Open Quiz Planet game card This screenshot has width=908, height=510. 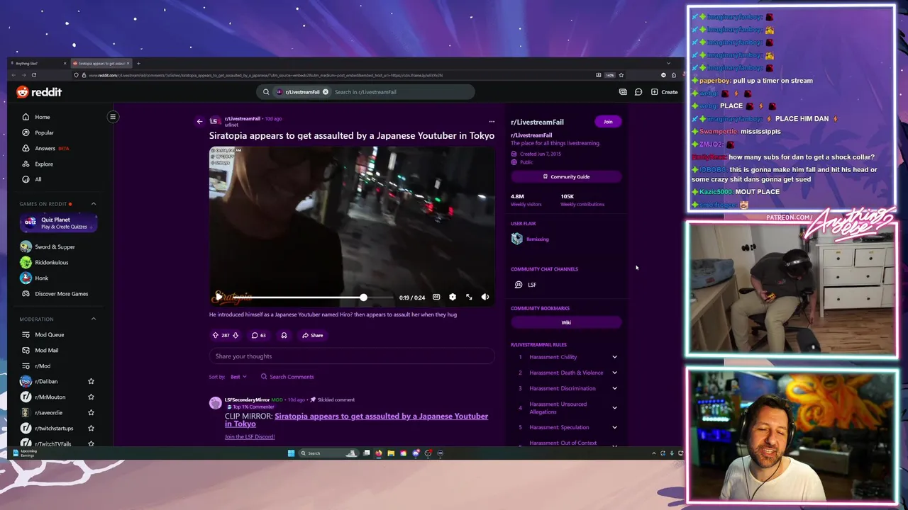tap(58, 223)
